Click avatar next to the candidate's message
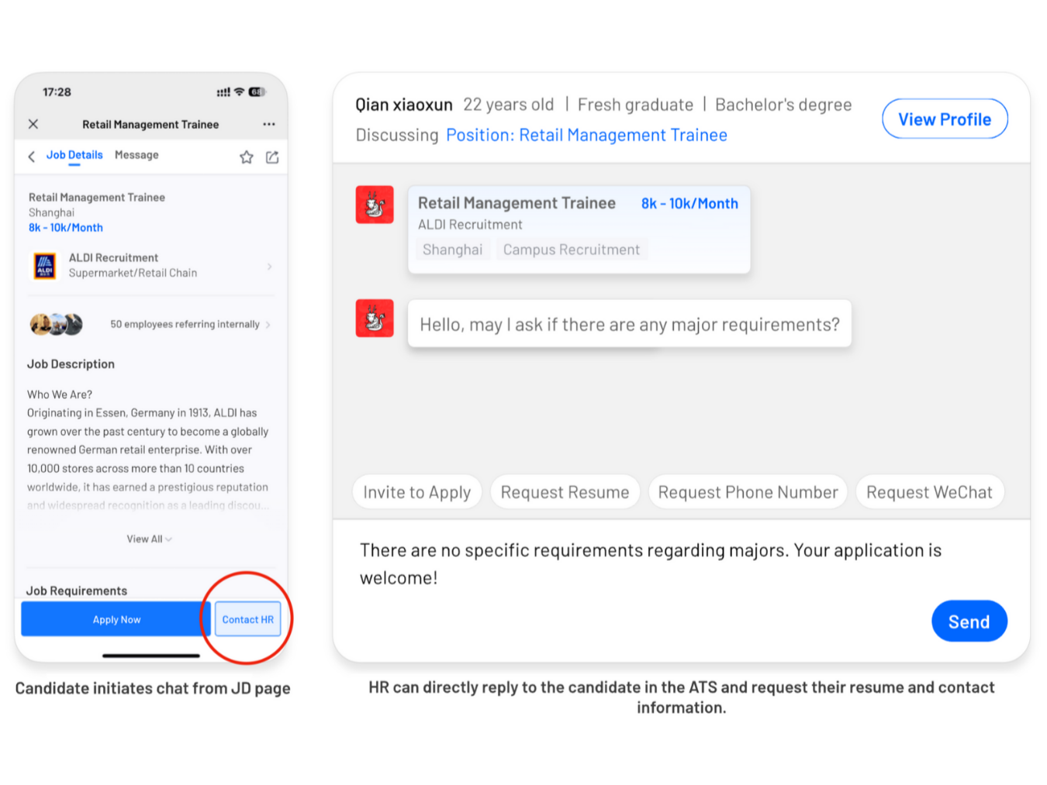 375,318
